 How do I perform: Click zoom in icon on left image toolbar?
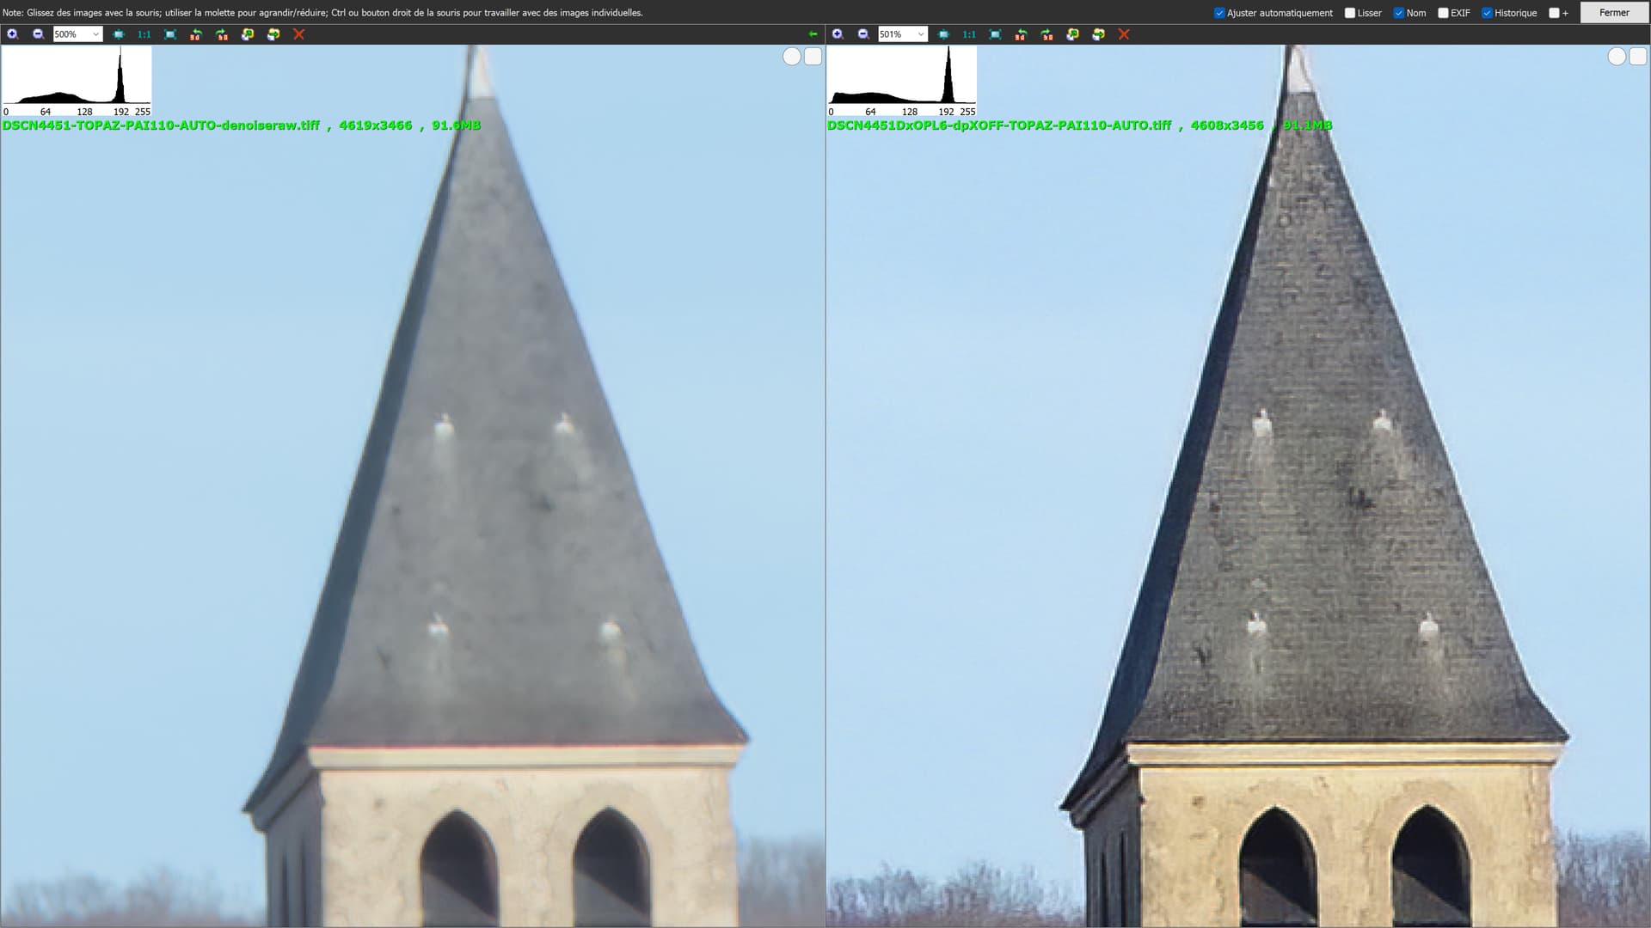(12, 34)
